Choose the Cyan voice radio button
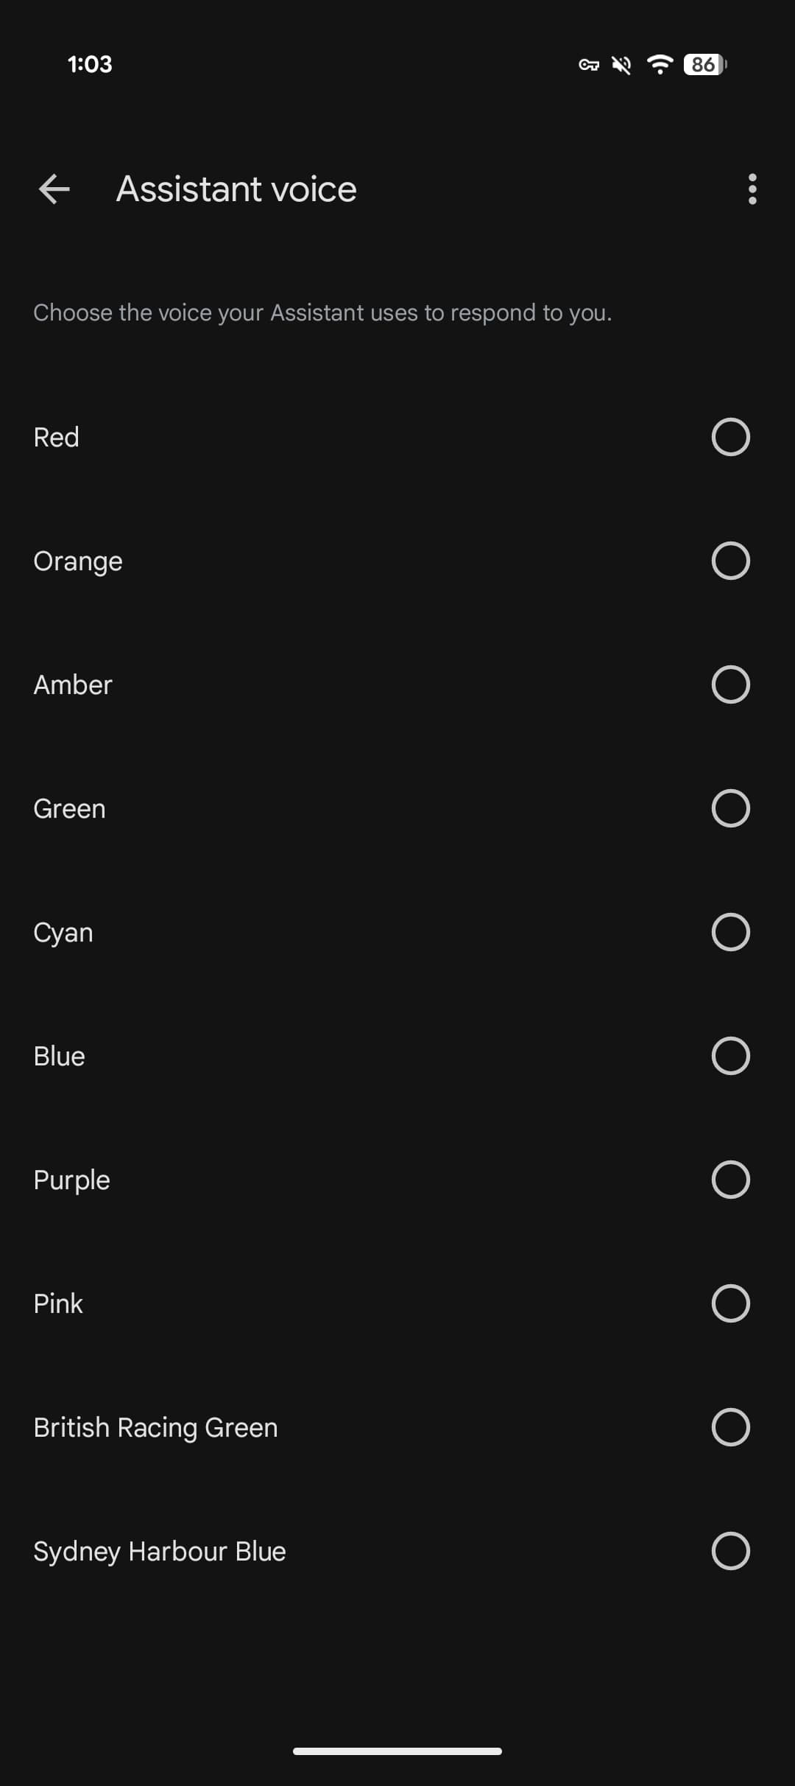Screen dimensions: 795x1786 coord(730,932)
